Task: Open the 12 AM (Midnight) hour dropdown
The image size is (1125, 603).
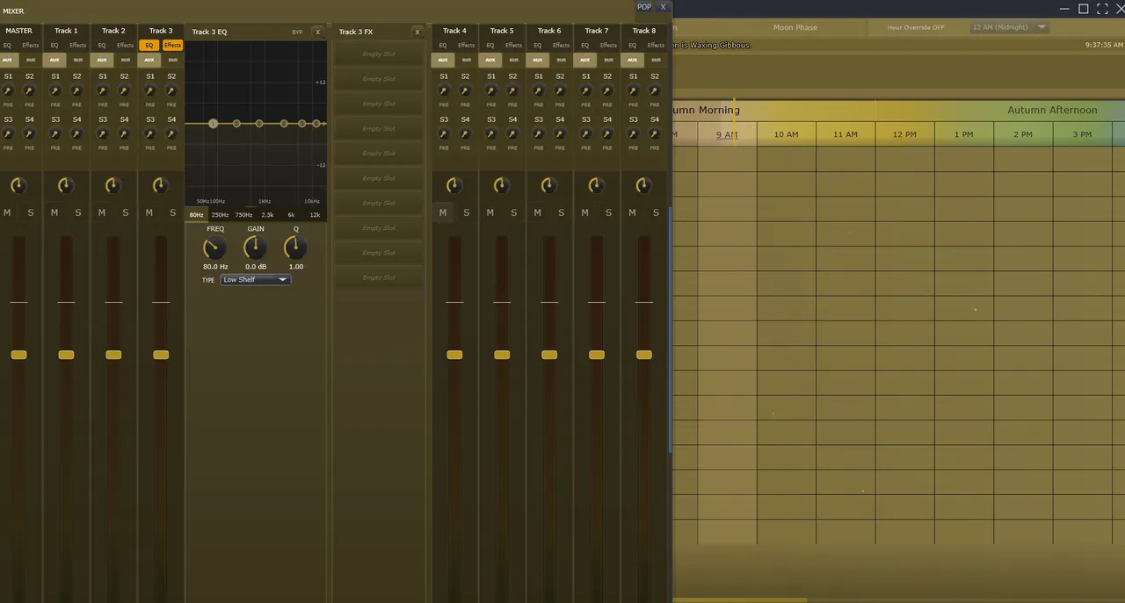Action: 1009,27
